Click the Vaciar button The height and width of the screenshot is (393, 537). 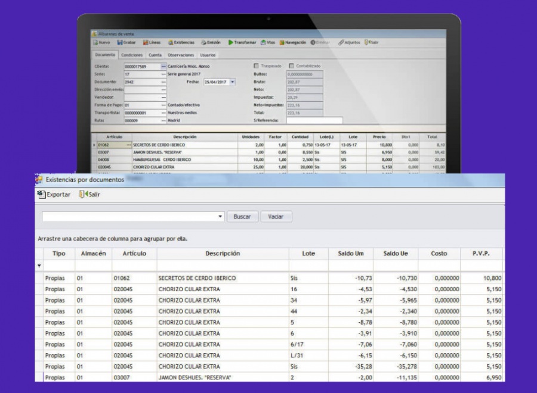click(276, 217)
